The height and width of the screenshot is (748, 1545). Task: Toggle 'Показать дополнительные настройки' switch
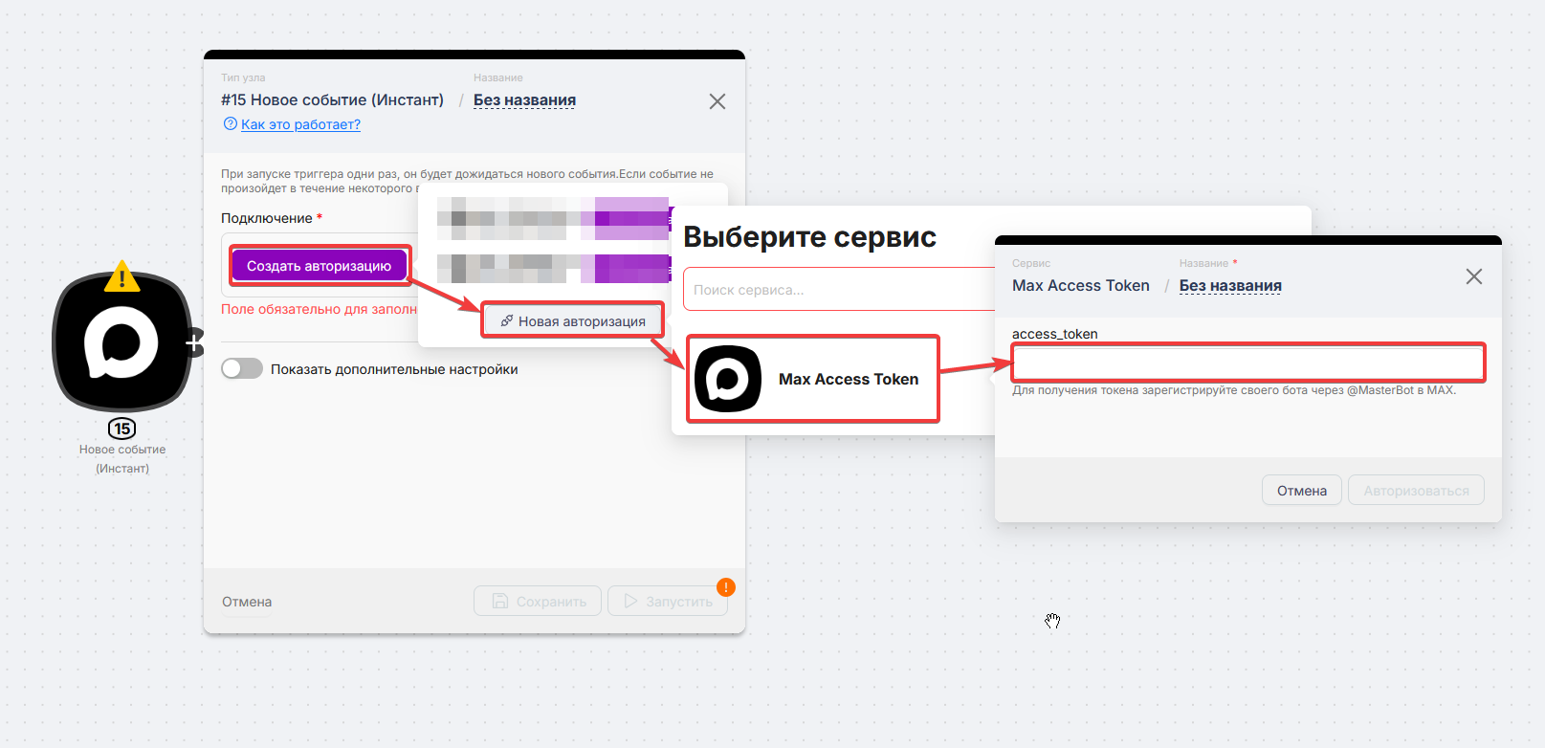pos(242,369)
